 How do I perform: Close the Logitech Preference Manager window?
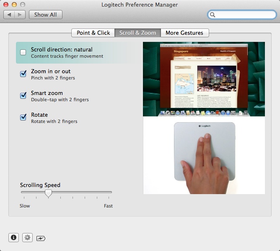click(x=6, y=5)
